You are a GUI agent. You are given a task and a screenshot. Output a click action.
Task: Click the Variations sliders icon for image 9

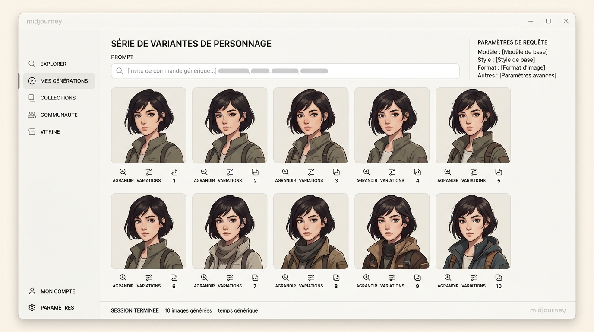(392, 278)
